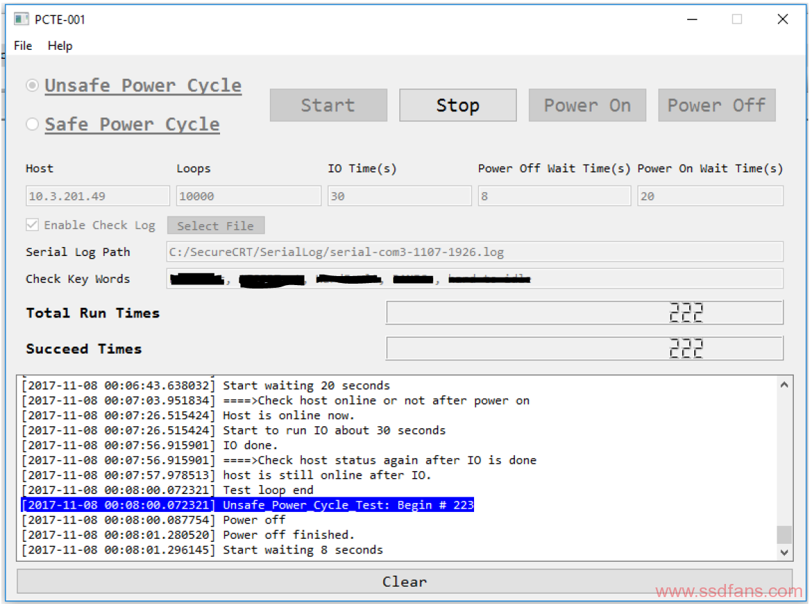Click the Power Off Wait Time field
The image size is (809, 604).
[554, 196]
